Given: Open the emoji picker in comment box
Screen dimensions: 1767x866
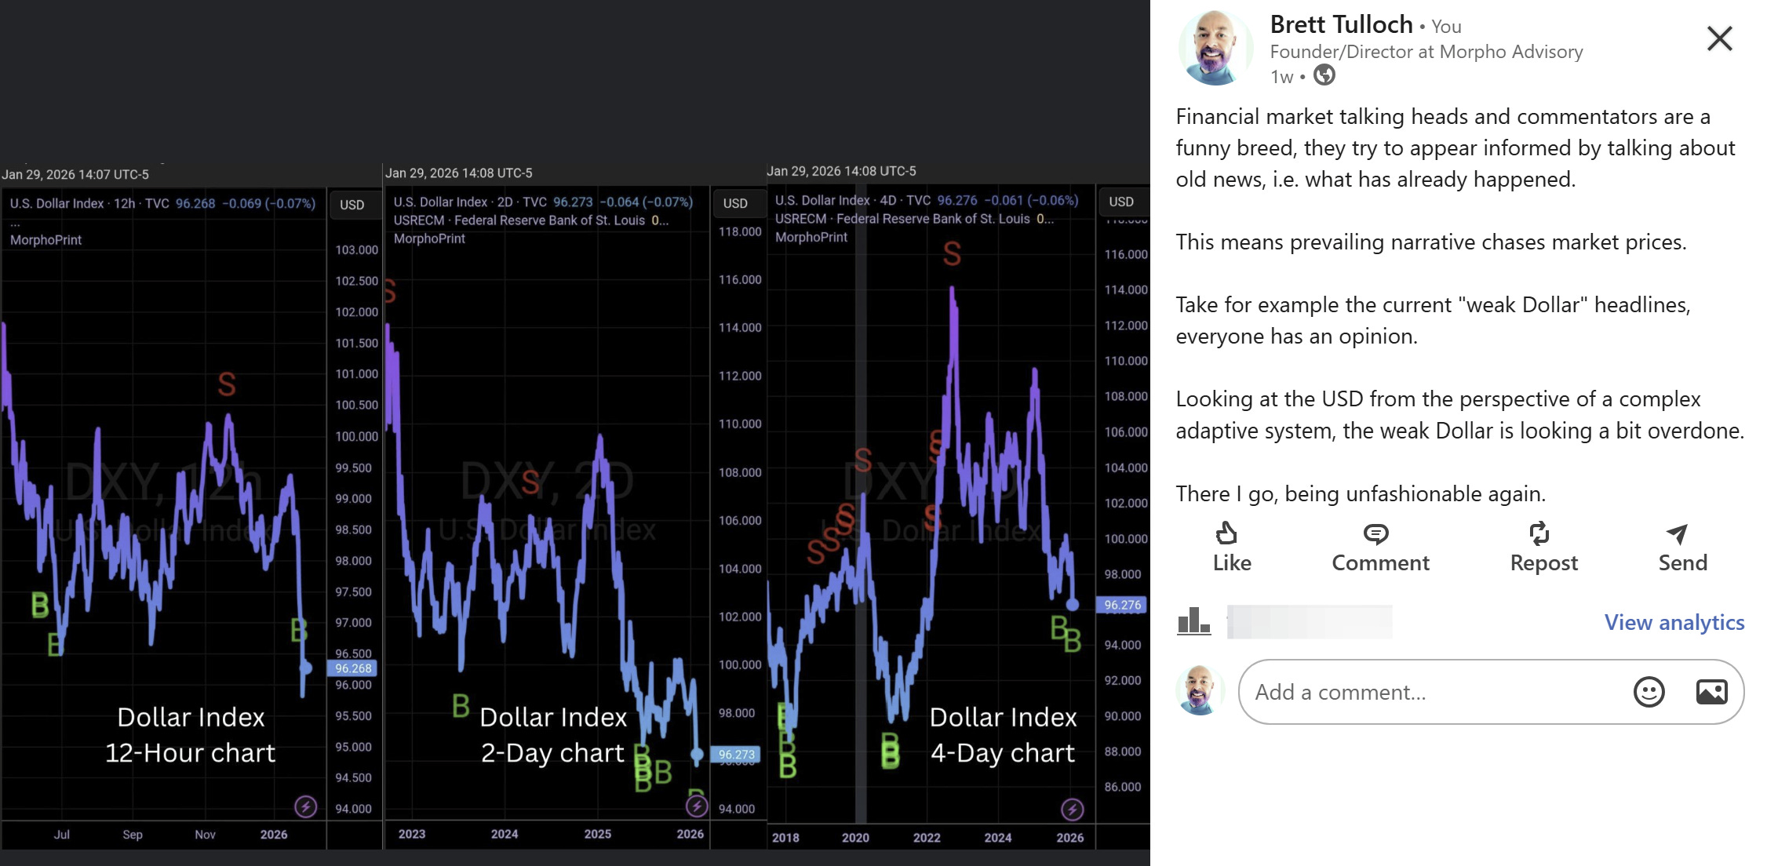Looking at the screenshot, I should point(1649,692).
